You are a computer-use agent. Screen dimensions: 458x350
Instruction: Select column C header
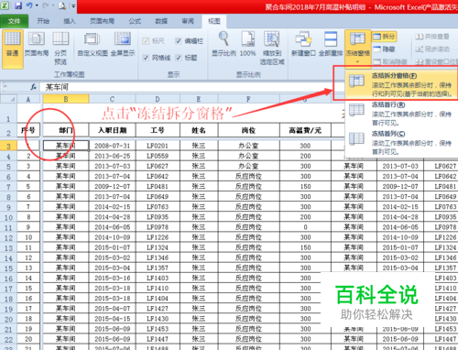(113, 99)
